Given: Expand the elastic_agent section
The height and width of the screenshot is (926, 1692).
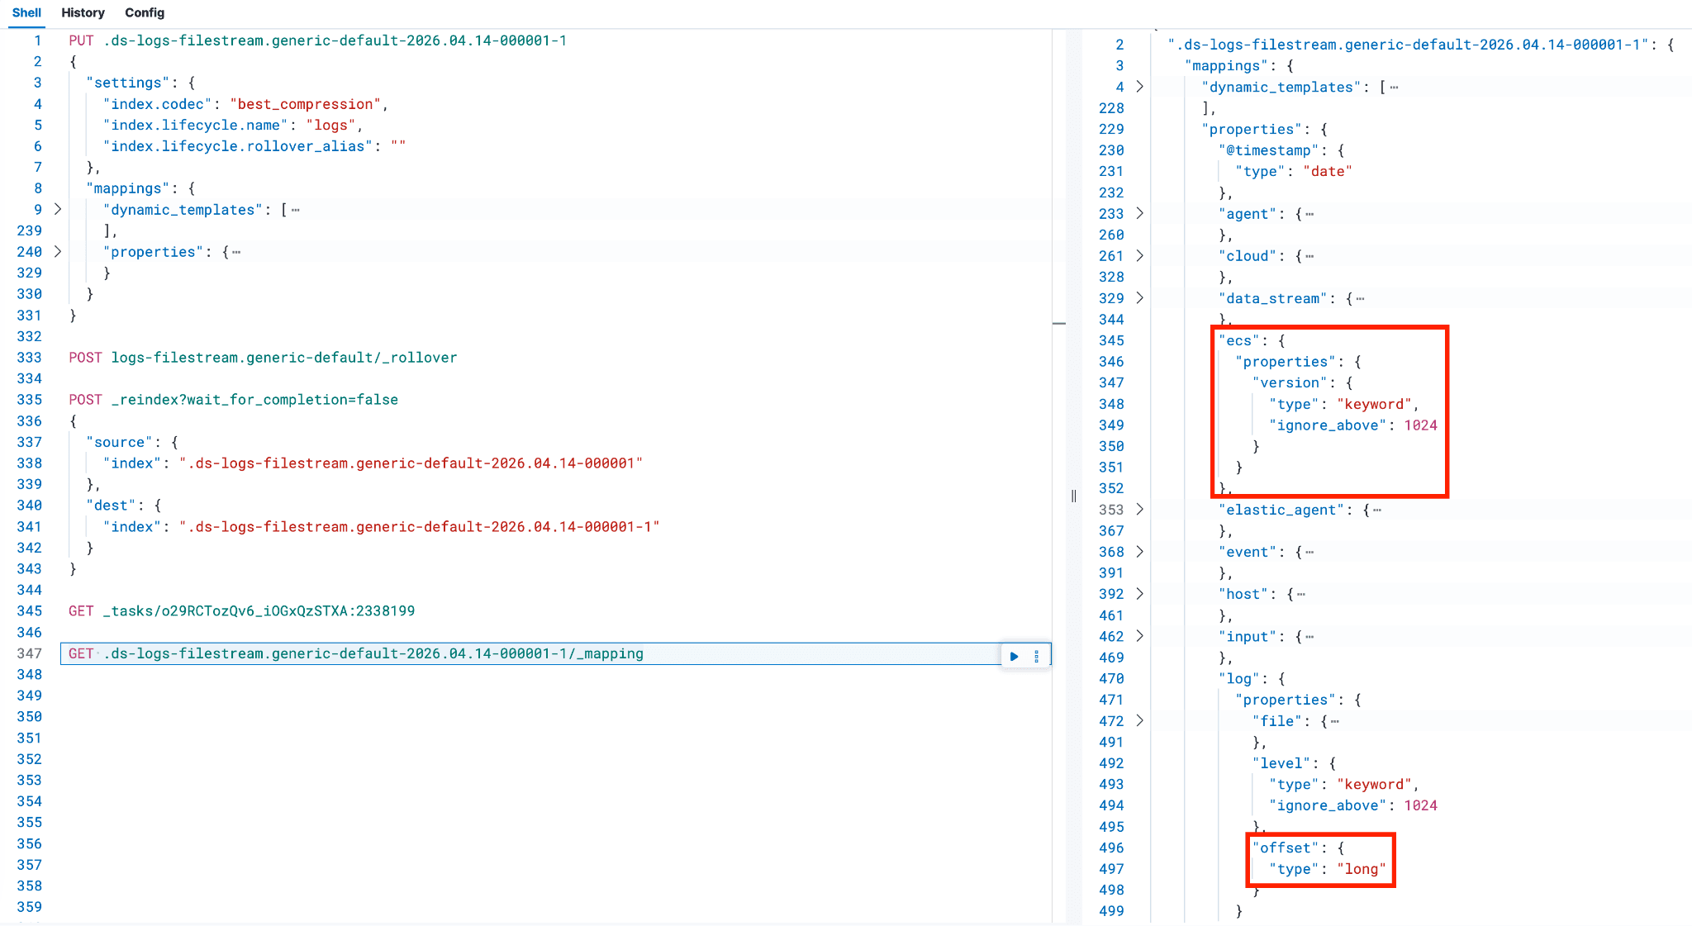Looking at the screenshot, I should tap(1140, 510).
